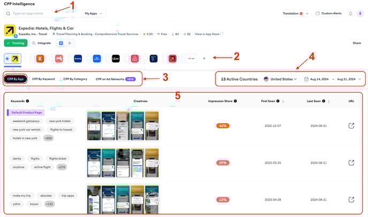
Task: Switch to the Google Play platform icon
Action: click(70, 43)
